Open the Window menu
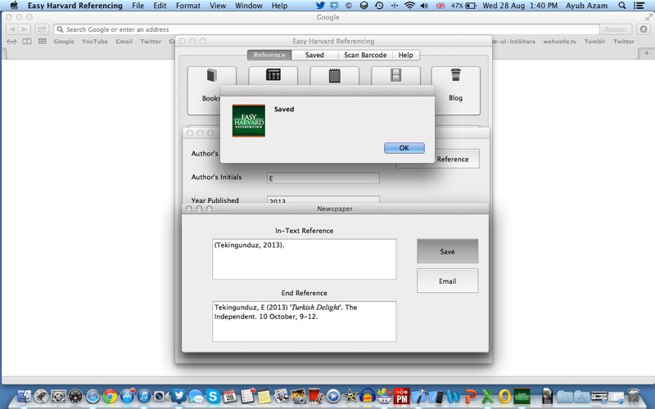This screenshot has width=655, height=409. 249,6
